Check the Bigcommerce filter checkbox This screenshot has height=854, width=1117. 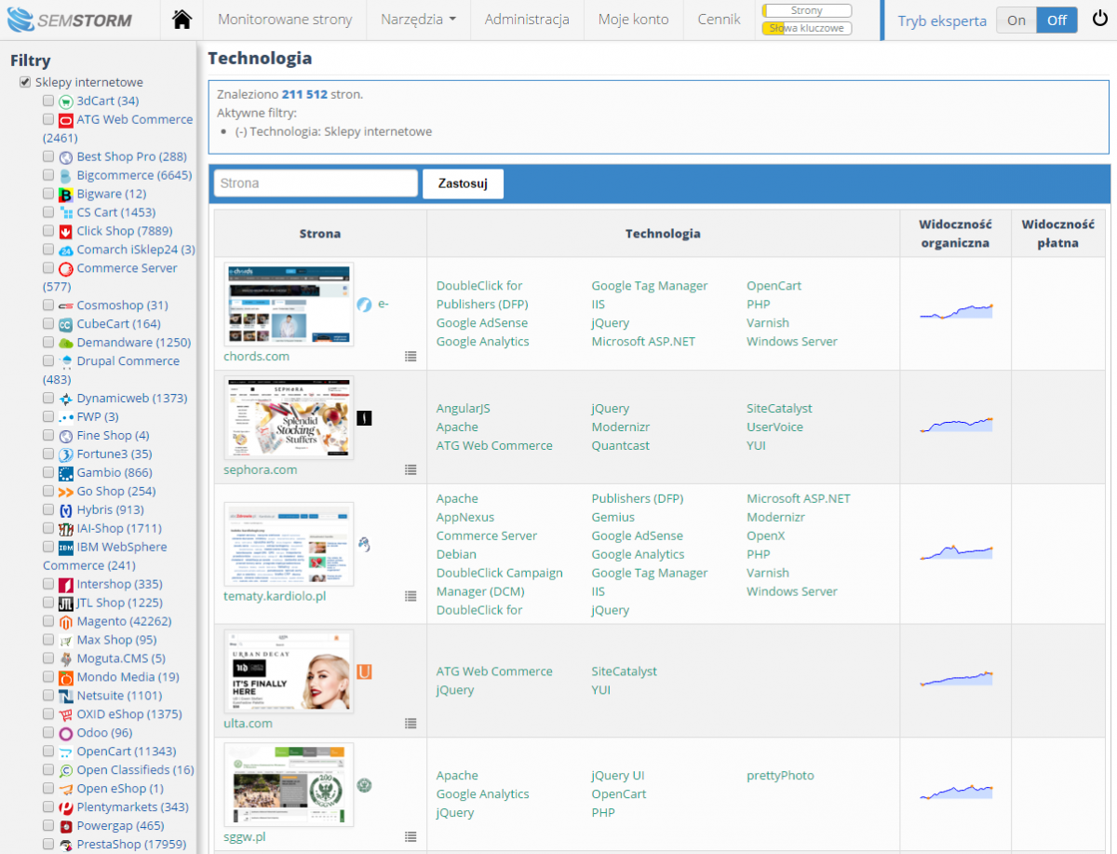(x=48, y=175)
